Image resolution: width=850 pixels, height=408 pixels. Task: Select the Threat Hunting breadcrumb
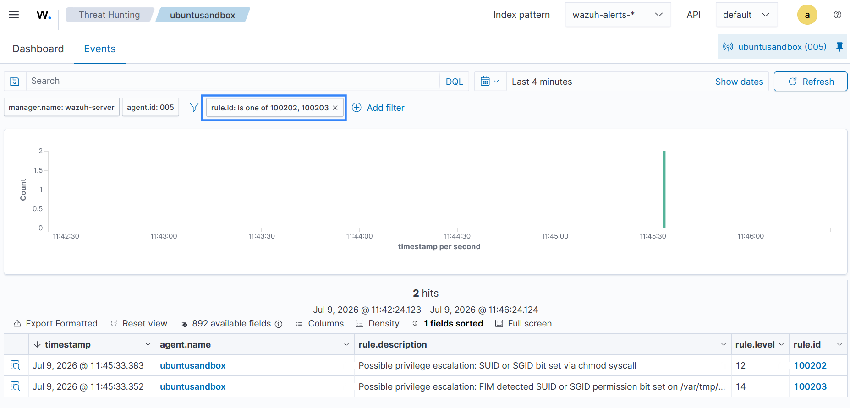109,15
